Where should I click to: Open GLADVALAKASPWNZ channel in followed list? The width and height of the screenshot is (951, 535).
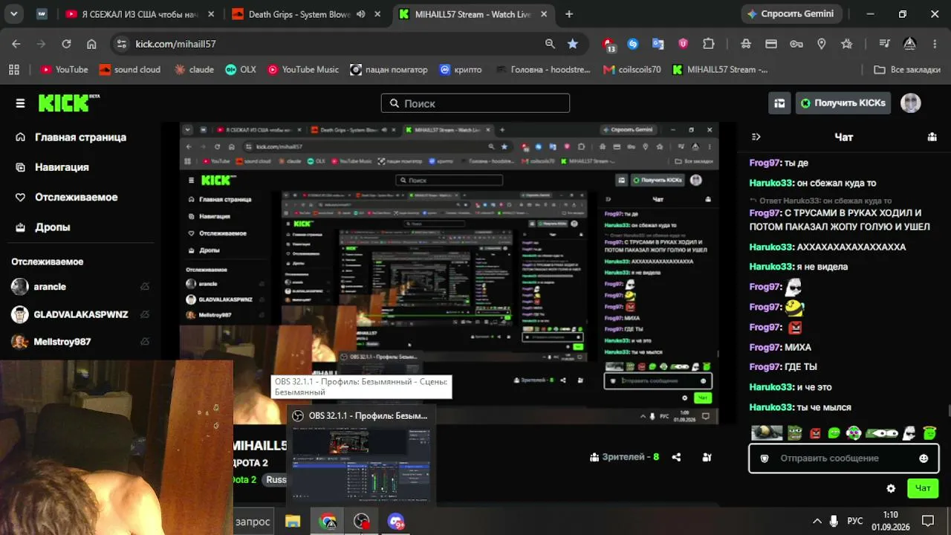(80, 314)
